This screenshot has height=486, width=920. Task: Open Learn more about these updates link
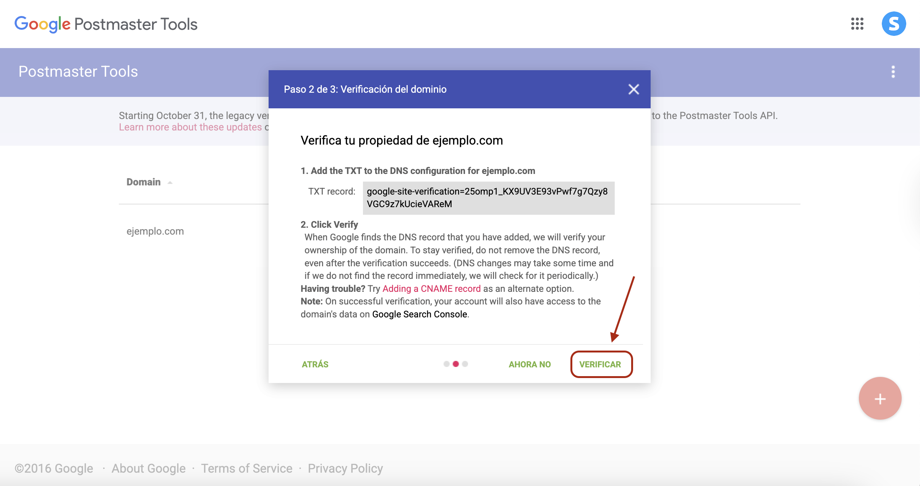[x=190, y=127]
